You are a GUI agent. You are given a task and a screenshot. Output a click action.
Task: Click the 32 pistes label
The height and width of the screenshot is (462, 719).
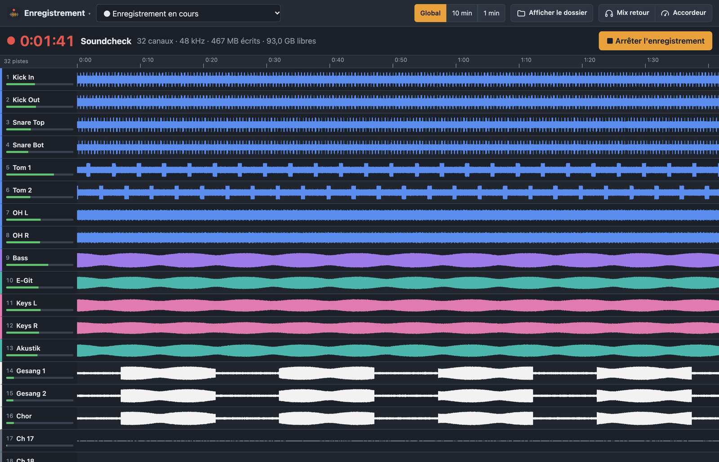pos(16,61)
